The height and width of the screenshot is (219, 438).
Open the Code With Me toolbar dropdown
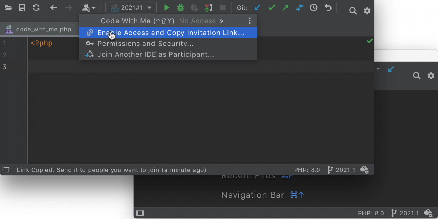(x=89, y=8)
